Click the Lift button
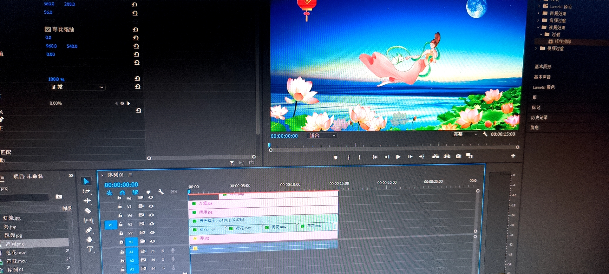 435,156
